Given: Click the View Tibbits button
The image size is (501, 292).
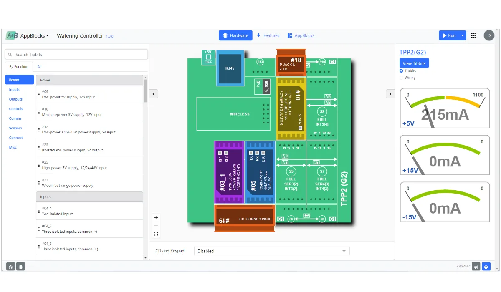Looking at the screenshot, I should (414, 63).
